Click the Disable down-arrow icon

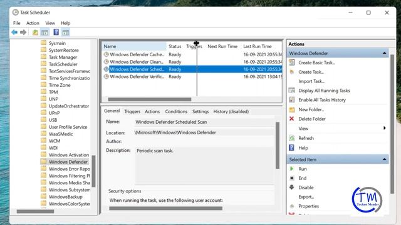pos(292,187)
